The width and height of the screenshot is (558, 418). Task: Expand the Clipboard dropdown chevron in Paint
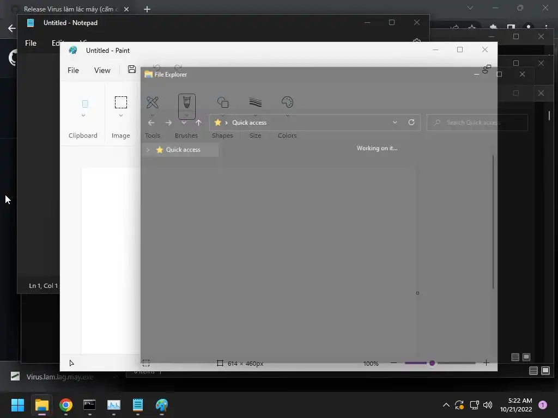click(83, 115)
